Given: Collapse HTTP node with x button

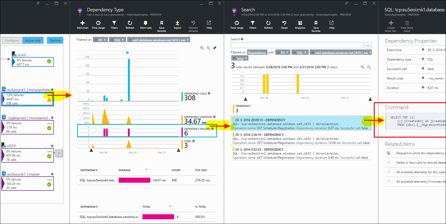Looking at the screenshot, I should coord(59,153).
